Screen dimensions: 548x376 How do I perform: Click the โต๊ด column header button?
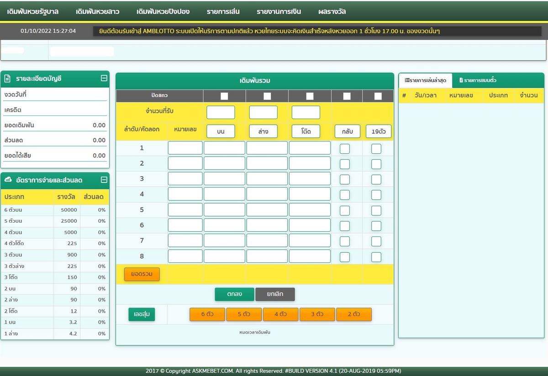pos(306,131)
